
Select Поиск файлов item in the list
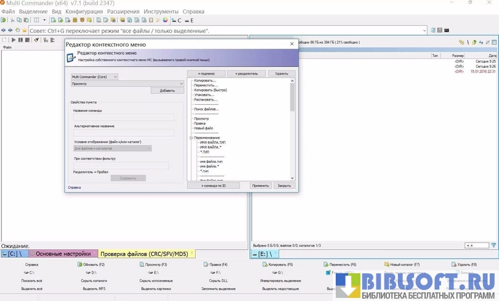point(206,109)
